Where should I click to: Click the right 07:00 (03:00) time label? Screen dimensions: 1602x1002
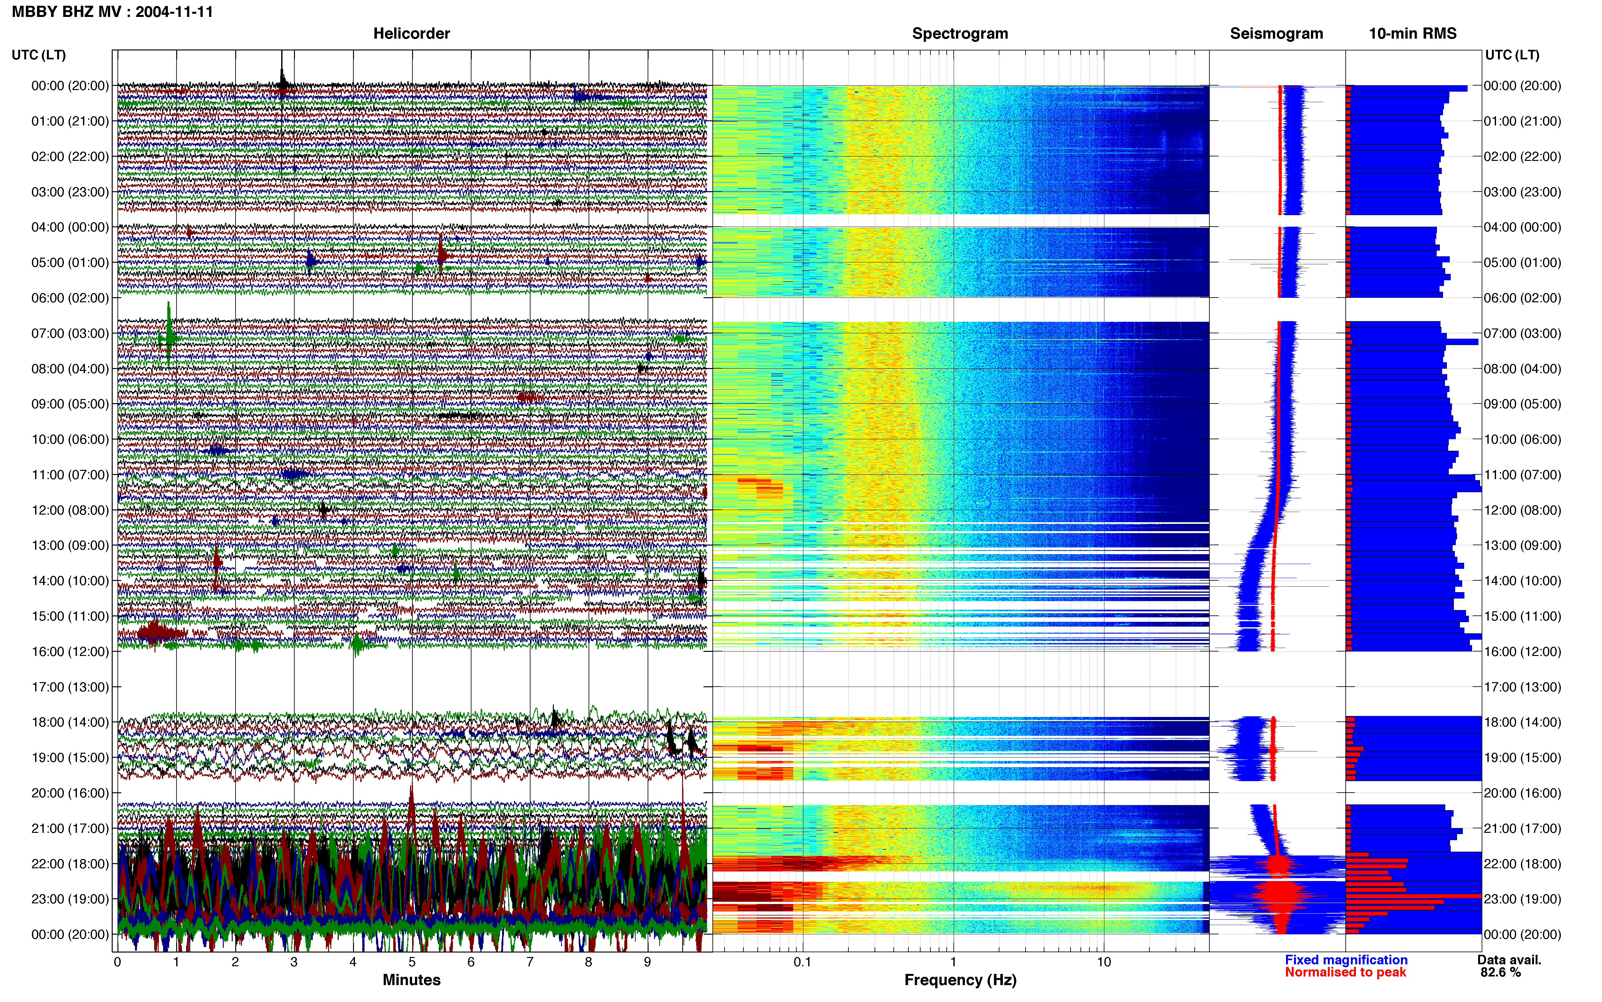[1523, 333]
